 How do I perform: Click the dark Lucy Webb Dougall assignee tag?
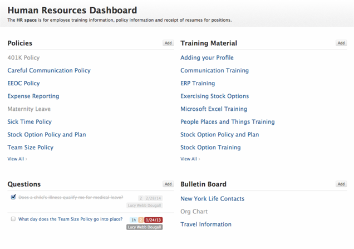[x=145, y=227]
